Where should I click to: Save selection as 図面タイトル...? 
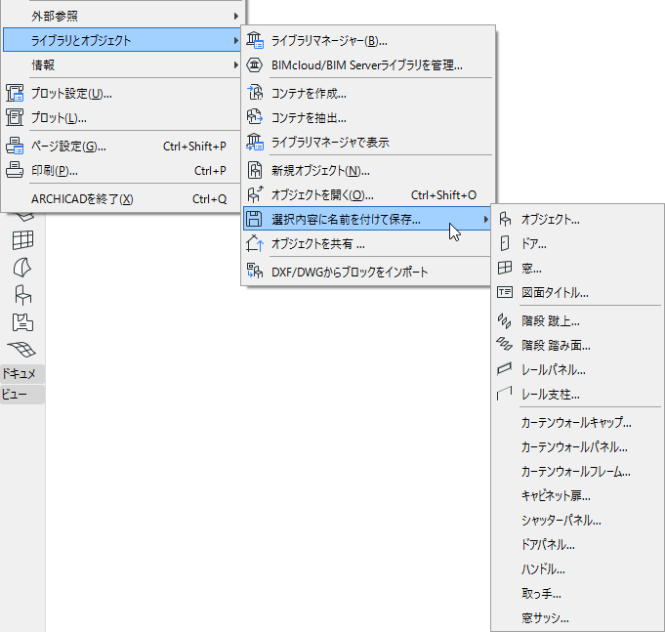click(x=578, y=293)
